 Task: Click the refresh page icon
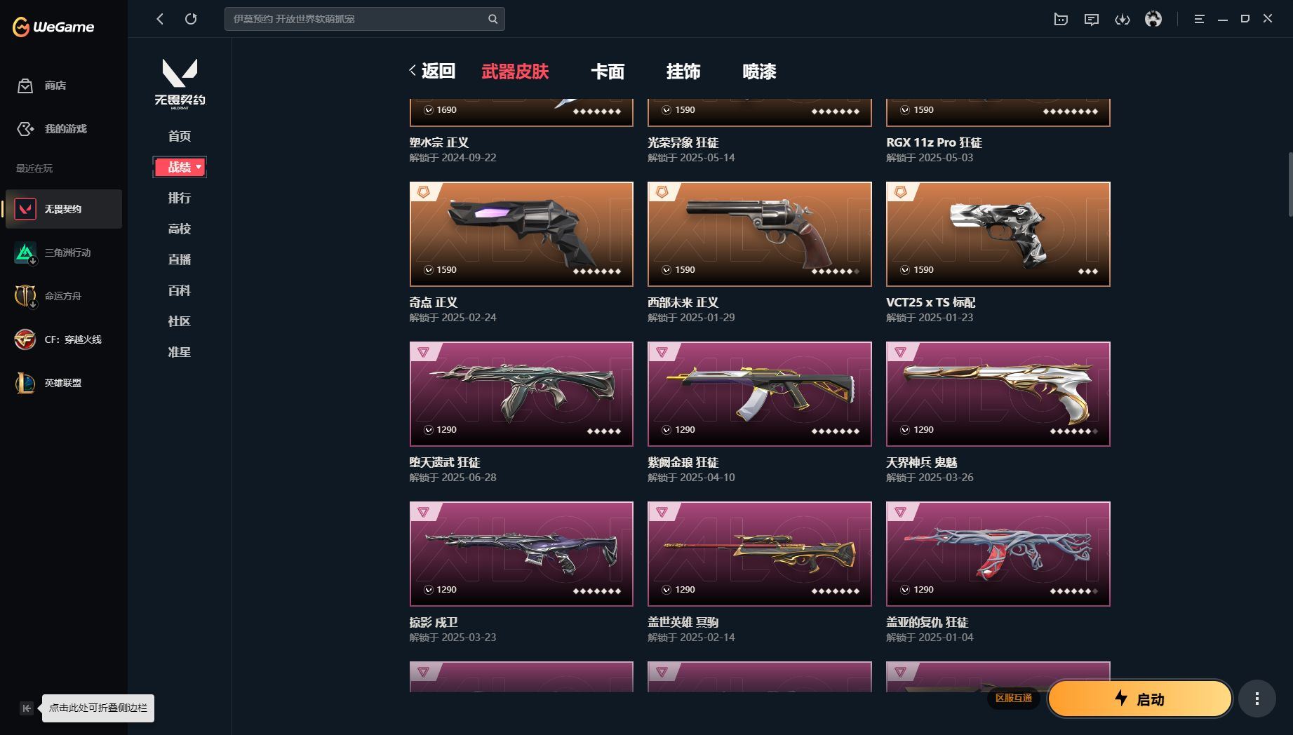191,19
